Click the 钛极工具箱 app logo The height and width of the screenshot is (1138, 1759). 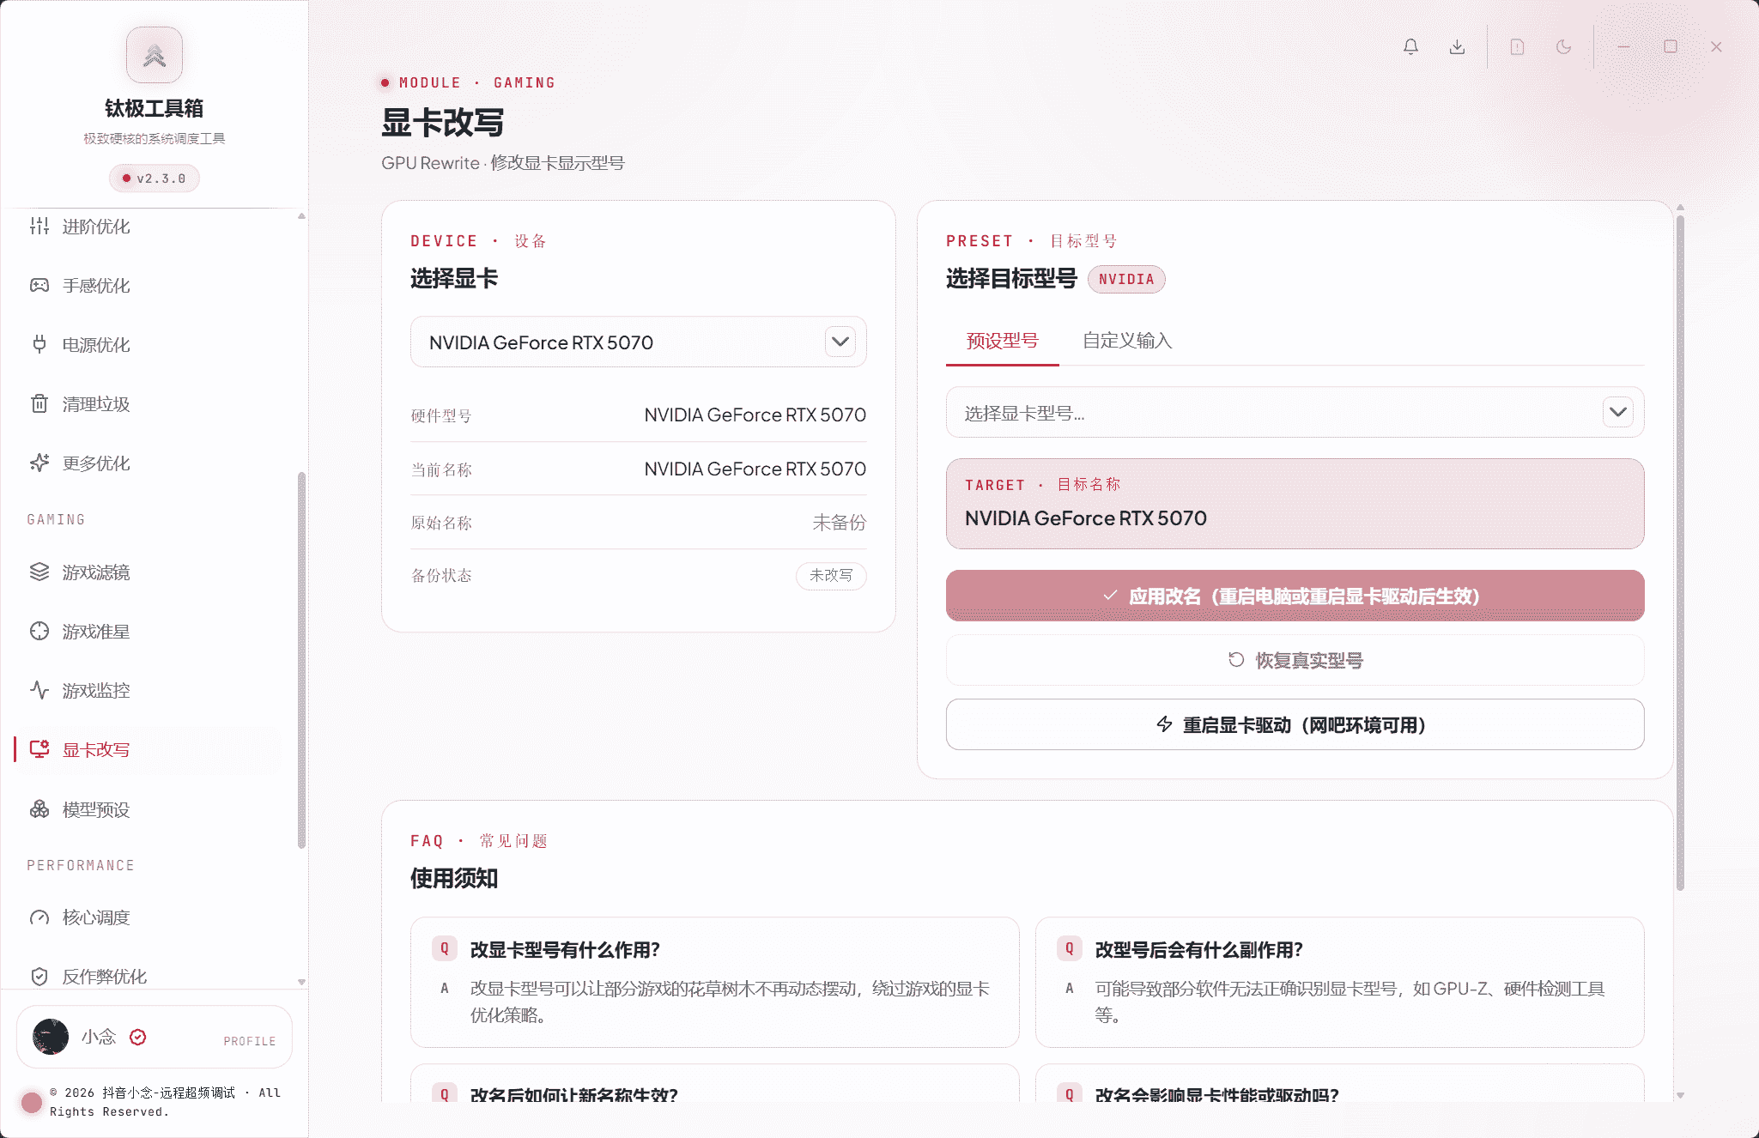click(x=155, y=55)
